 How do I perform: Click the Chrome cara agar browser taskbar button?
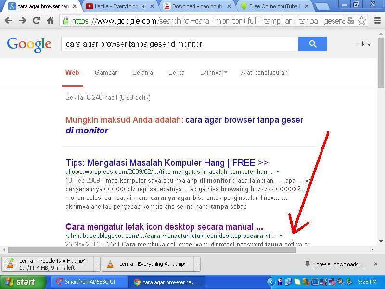pos(166,282)
